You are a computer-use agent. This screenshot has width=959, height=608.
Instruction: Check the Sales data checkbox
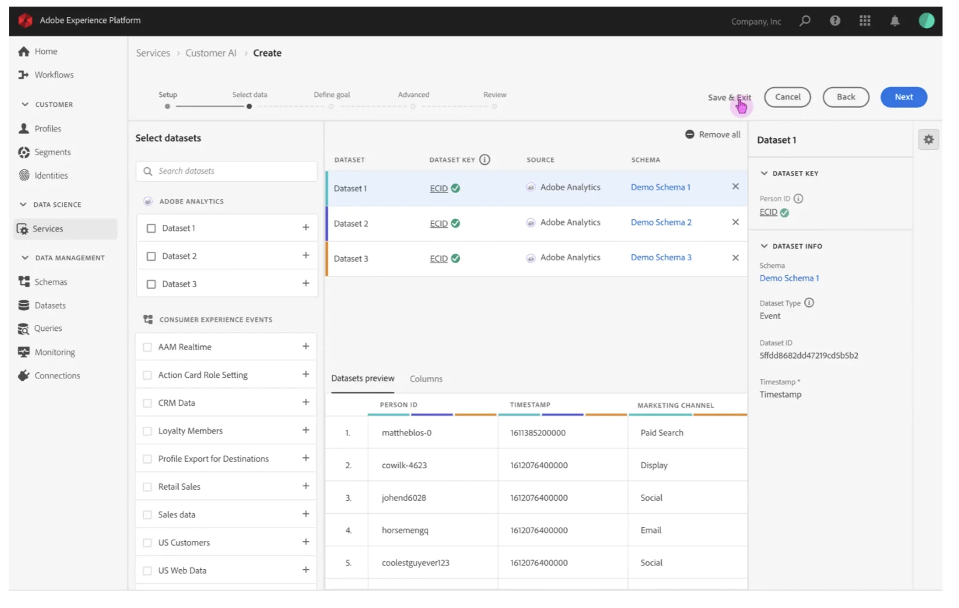(x=147, y=515)
